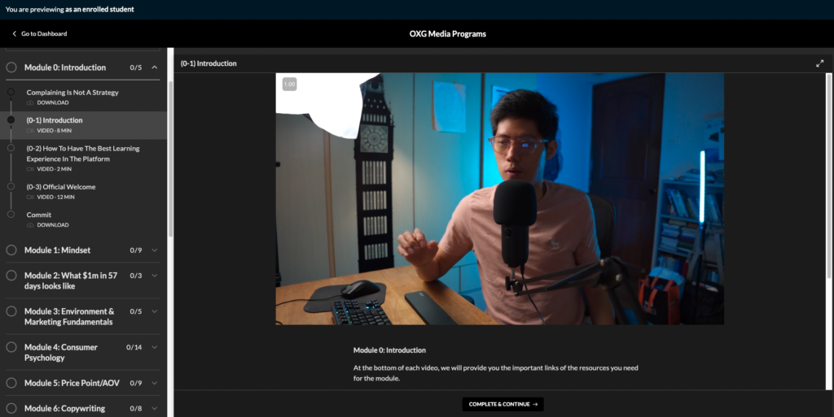Click the download cloud icon under Commit
834x417 pixels.
pos(31,225)
